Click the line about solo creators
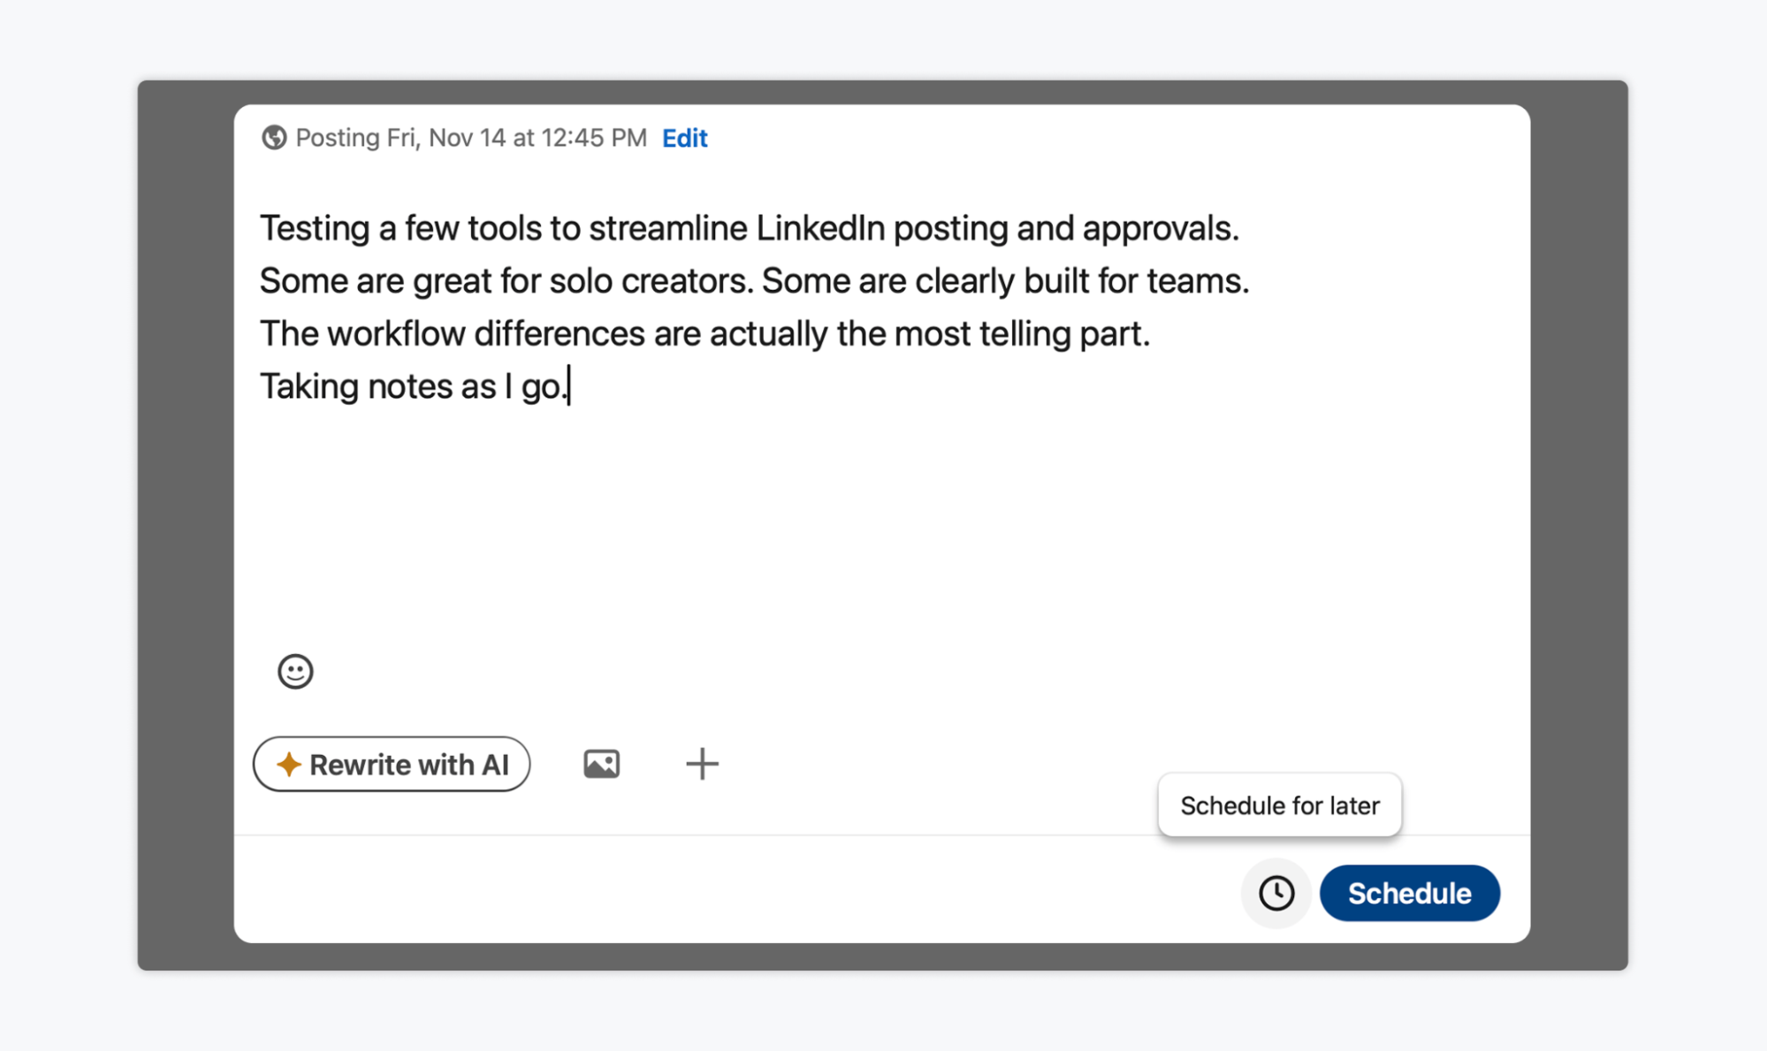 tap(753, 281)
